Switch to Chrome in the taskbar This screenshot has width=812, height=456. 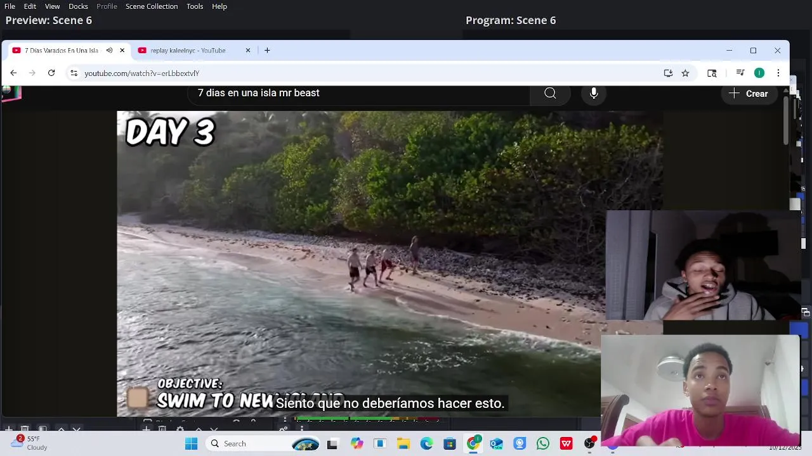point(473,443)
